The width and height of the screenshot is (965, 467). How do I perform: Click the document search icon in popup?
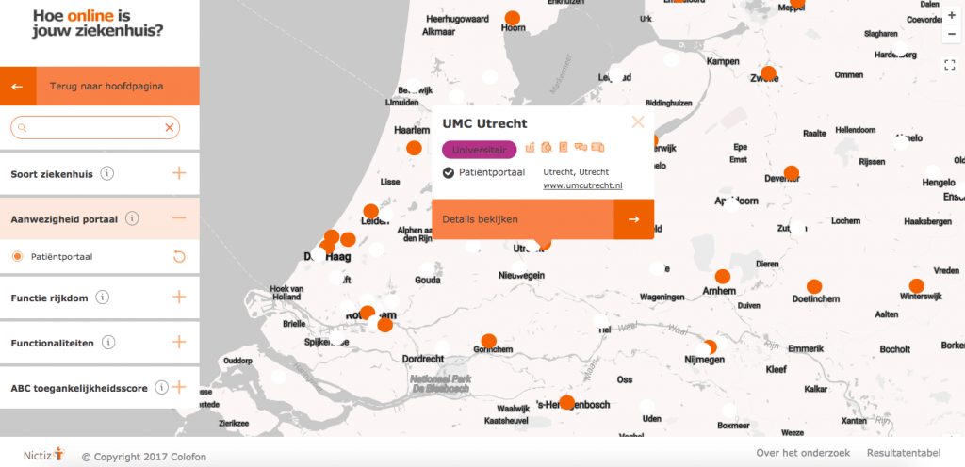pos(547,148)
